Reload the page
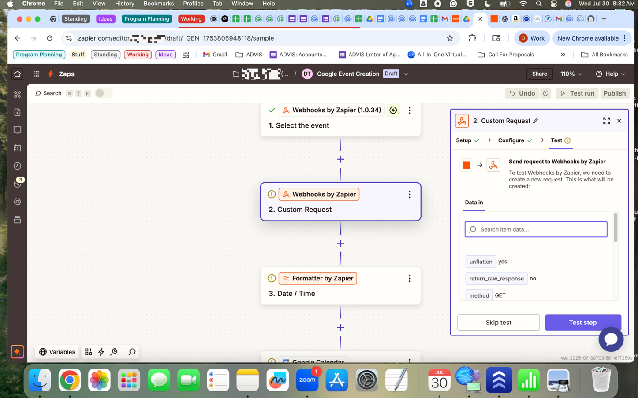638x398 pixels. [x=50, y=38]
